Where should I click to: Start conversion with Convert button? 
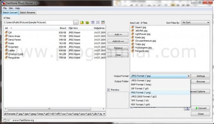[201, 108]
